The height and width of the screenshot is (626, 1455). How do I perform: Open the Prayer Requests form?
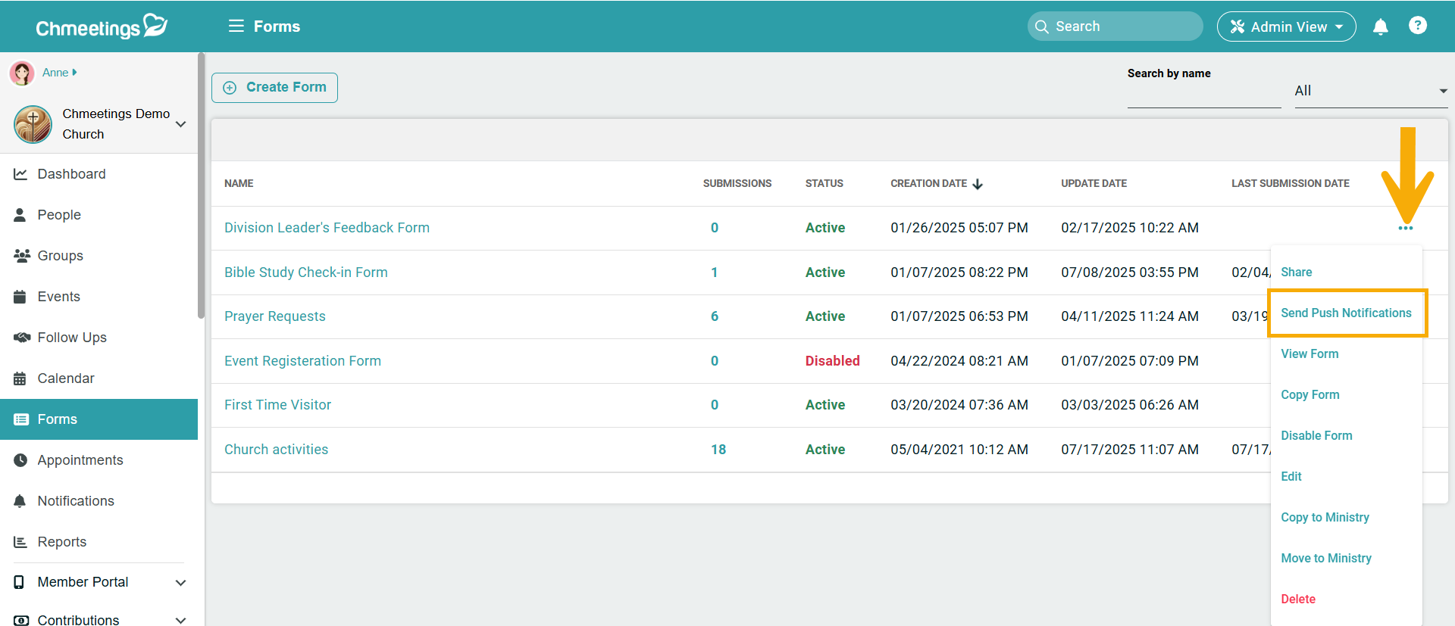click(274, 316)
